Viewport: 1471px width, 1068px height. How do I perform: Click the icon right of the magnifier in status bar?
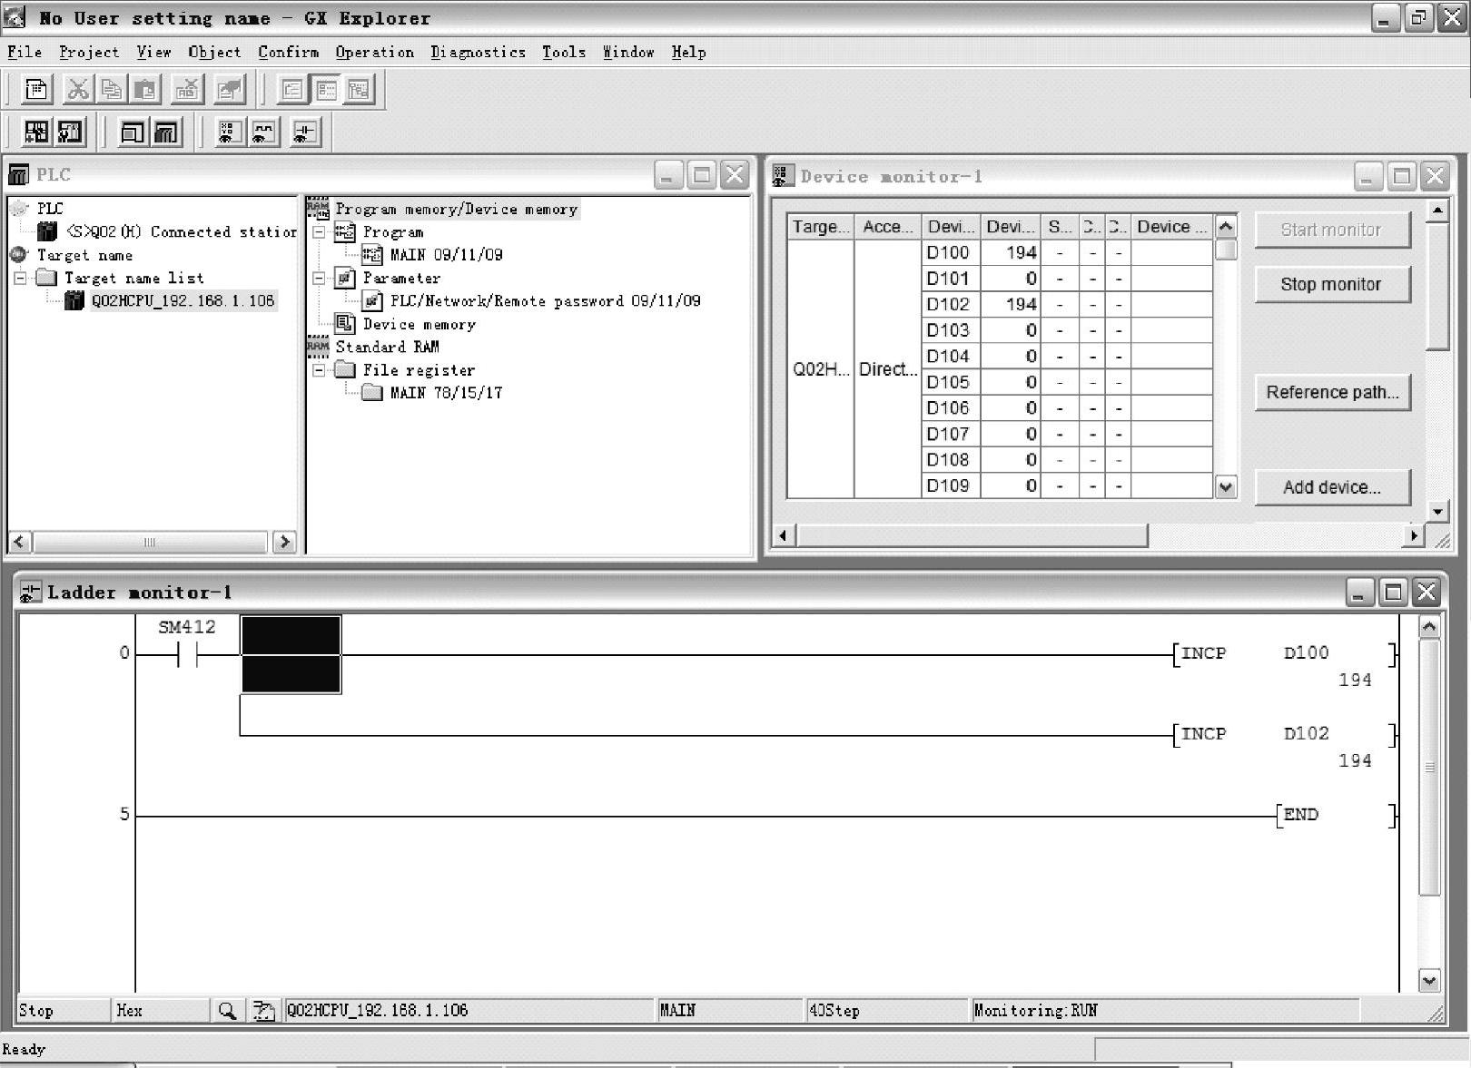point(263,1010)
